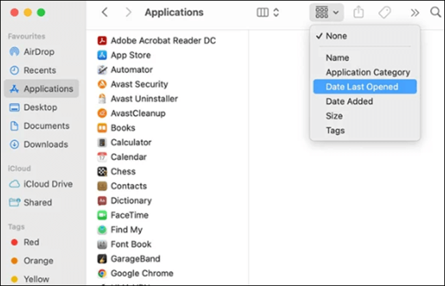Select the Dictionary name text
445x286 pixels.
pos(131,201)
